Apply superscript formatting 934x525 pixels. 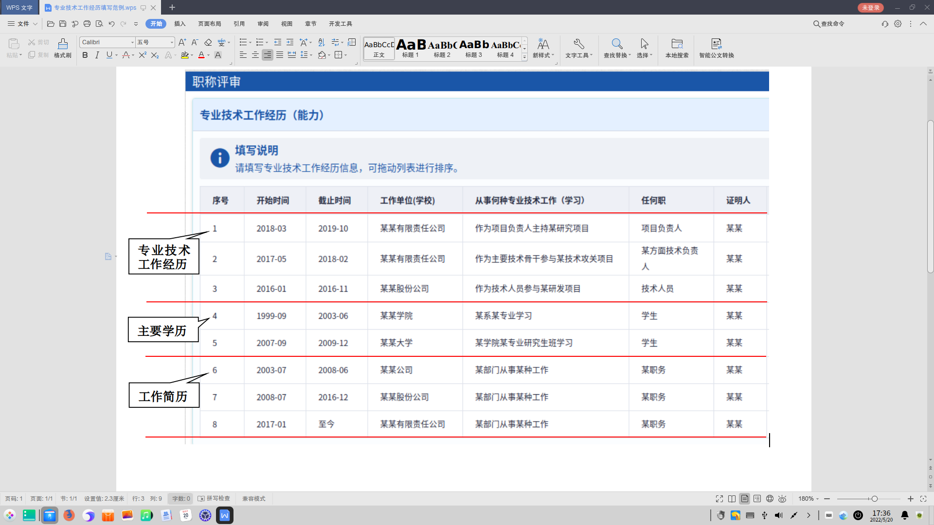point(142,55)
